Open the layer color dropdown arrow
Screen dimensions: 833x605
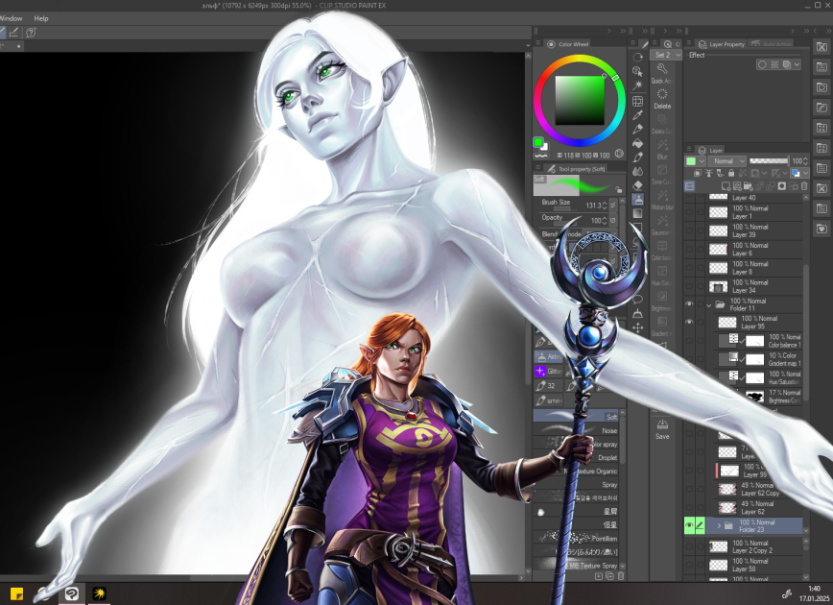point(806,173)
